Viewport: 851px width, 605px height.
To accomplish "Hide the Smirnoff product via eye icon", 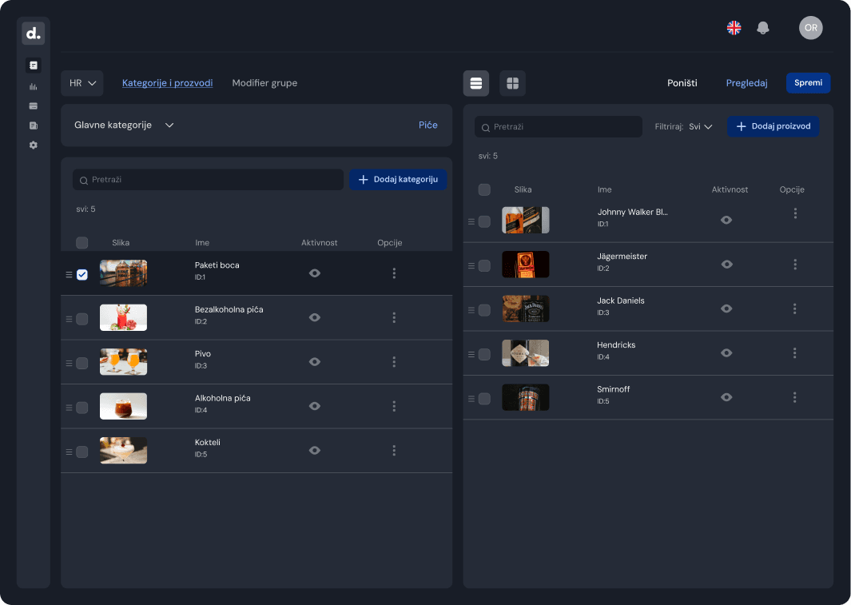I will (x=726, y=397).
